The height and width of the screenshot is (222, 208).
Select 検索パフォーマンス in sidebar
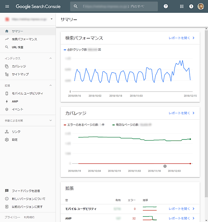click(24, 39)
